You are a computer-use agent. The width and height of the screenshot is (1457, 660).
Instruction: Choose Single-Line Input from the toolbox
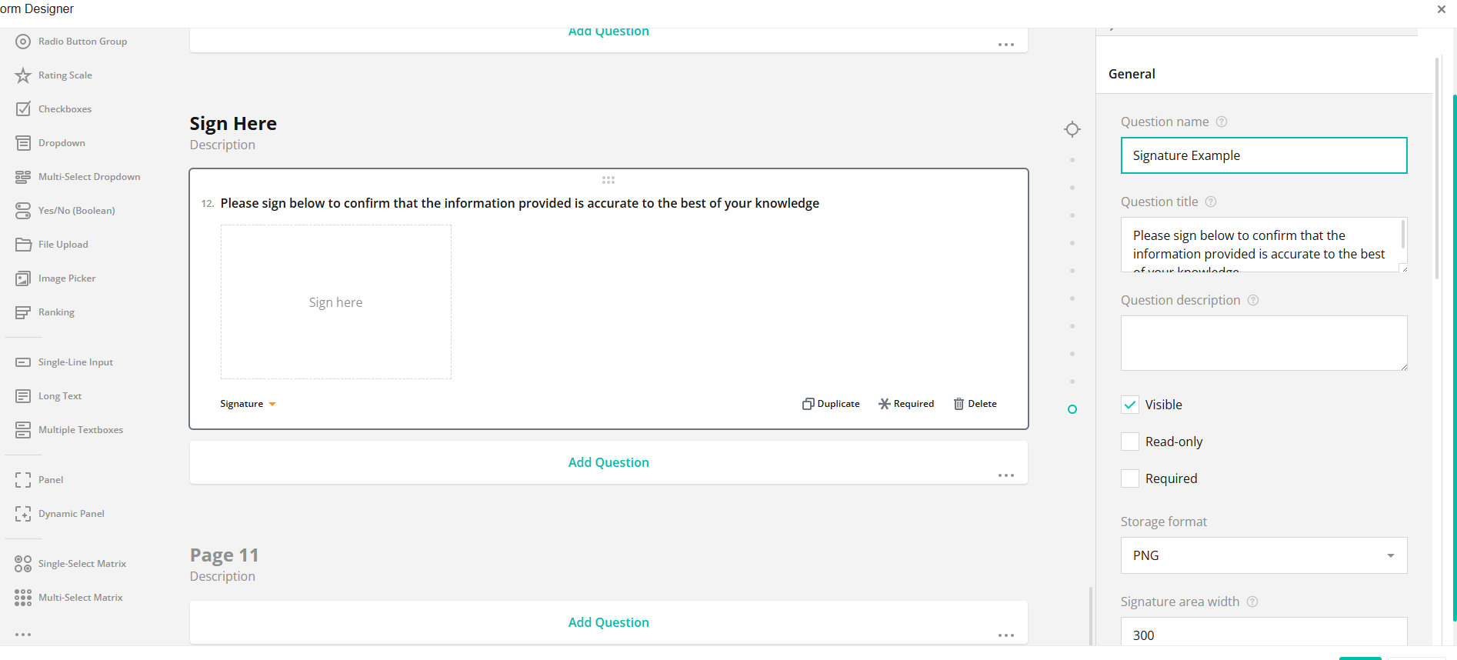click(65, 362)
